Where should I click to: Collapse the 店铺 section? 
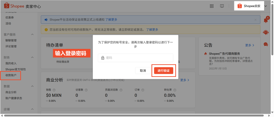coord(32,109)
